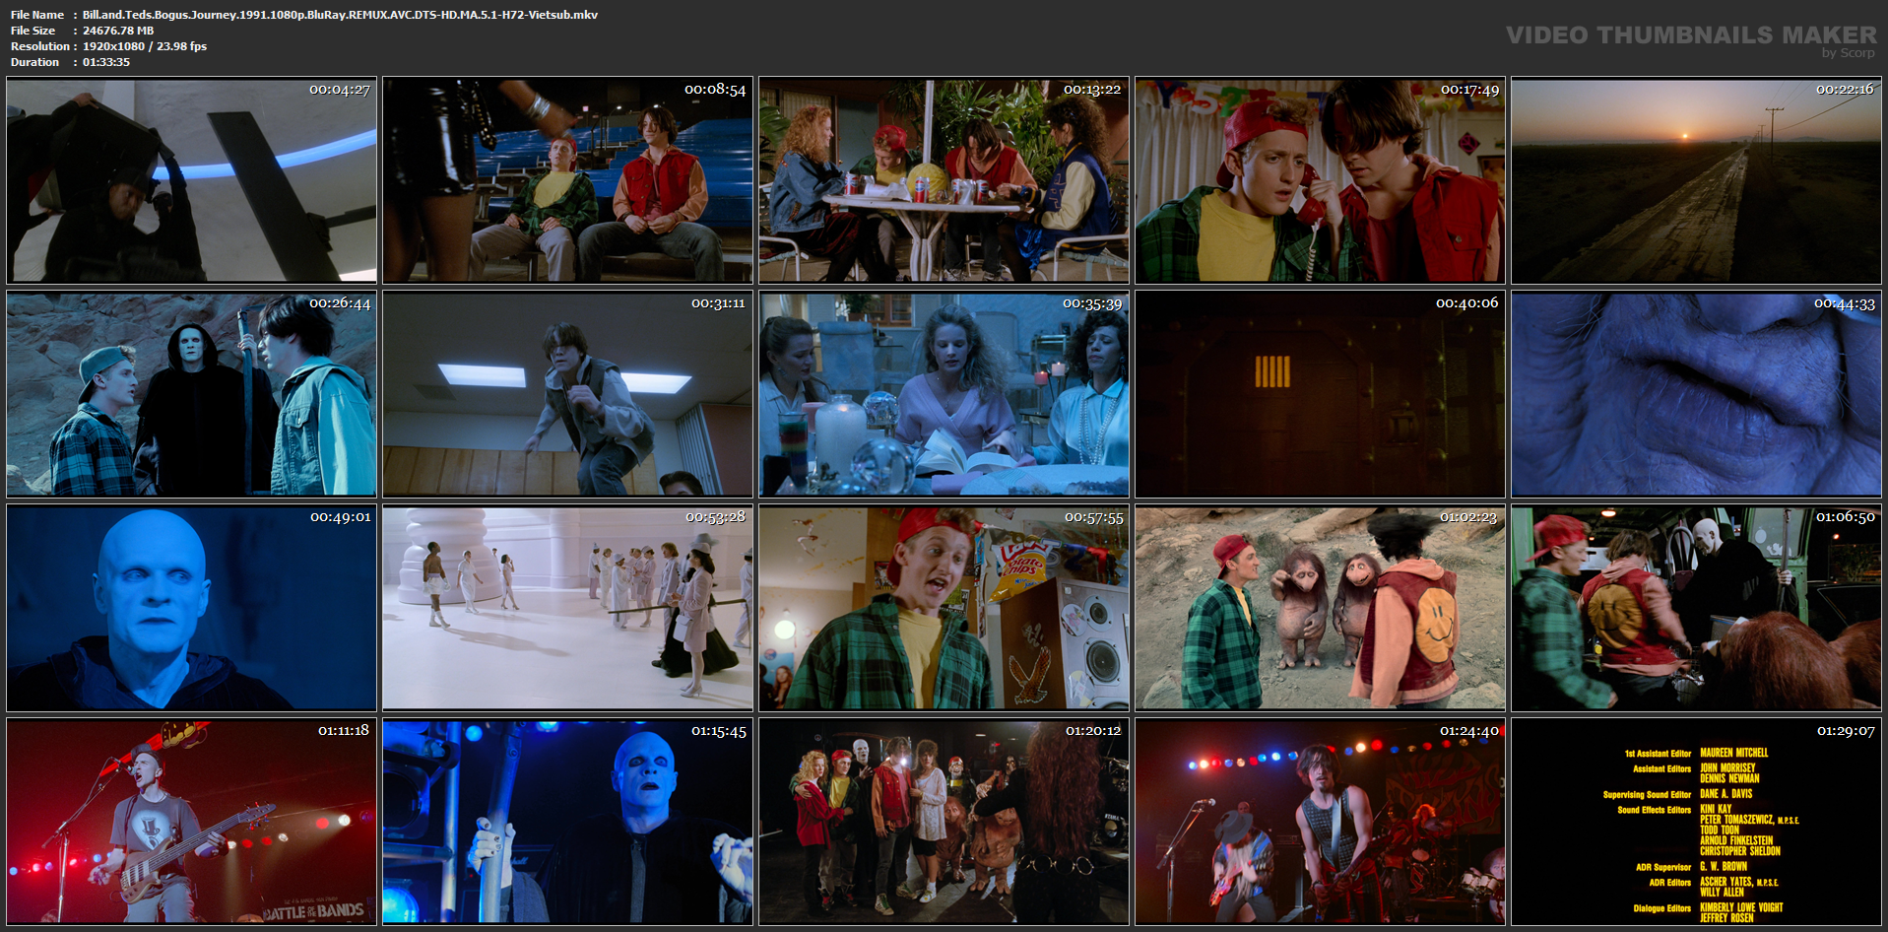The image size is (1888, 932).
Task: Open the thumbnail at 00:57:55
Action: [944, 608]
